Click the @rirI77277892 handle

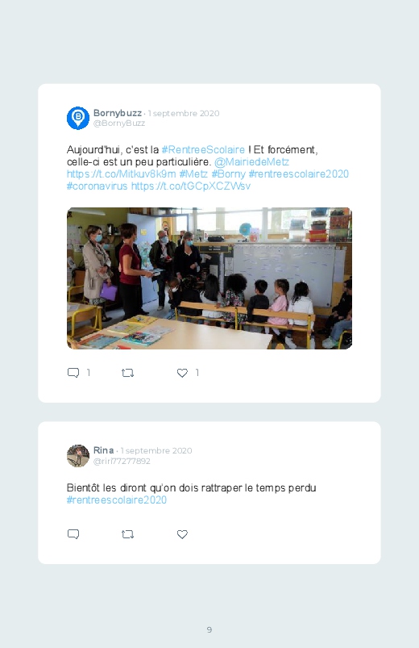coord(122,462)
